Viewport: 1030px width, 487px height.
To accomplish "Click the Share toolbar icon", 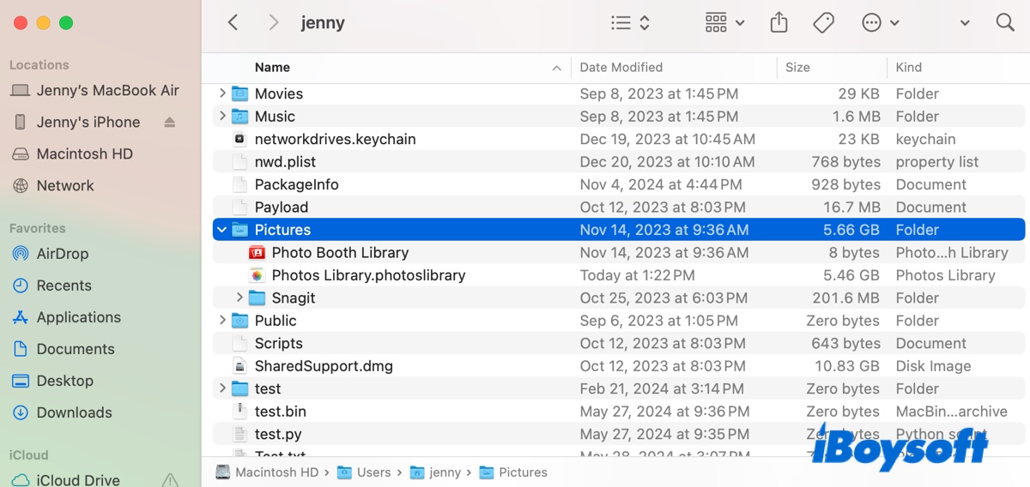I will [779, 23].
